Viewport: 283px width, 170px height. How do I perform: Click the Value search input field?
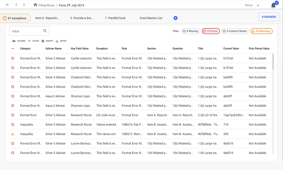(26, 31)
